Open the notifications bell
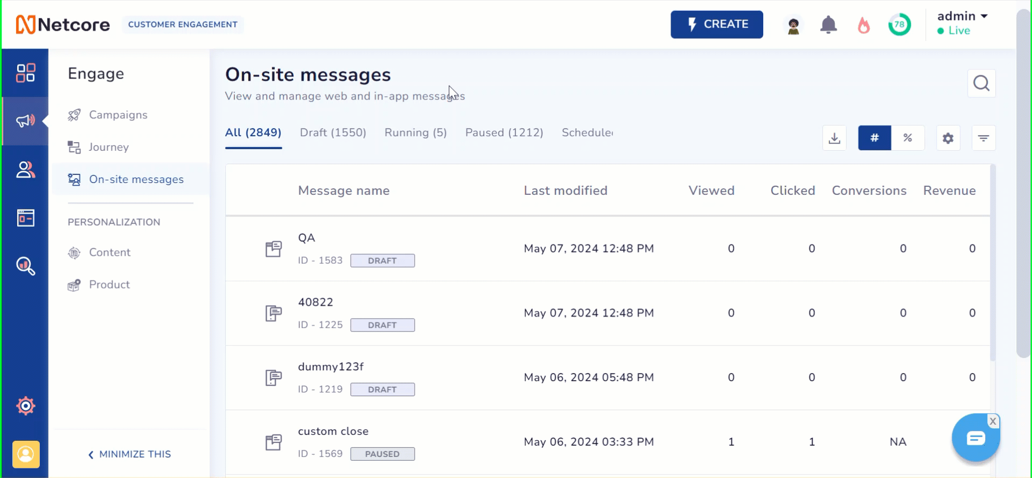 828,25
